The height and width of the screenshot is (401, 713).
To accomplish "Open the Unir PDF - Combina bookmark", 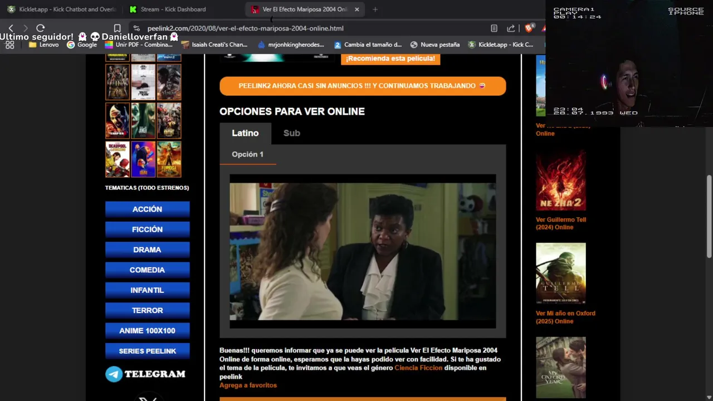I will [139, 45].
